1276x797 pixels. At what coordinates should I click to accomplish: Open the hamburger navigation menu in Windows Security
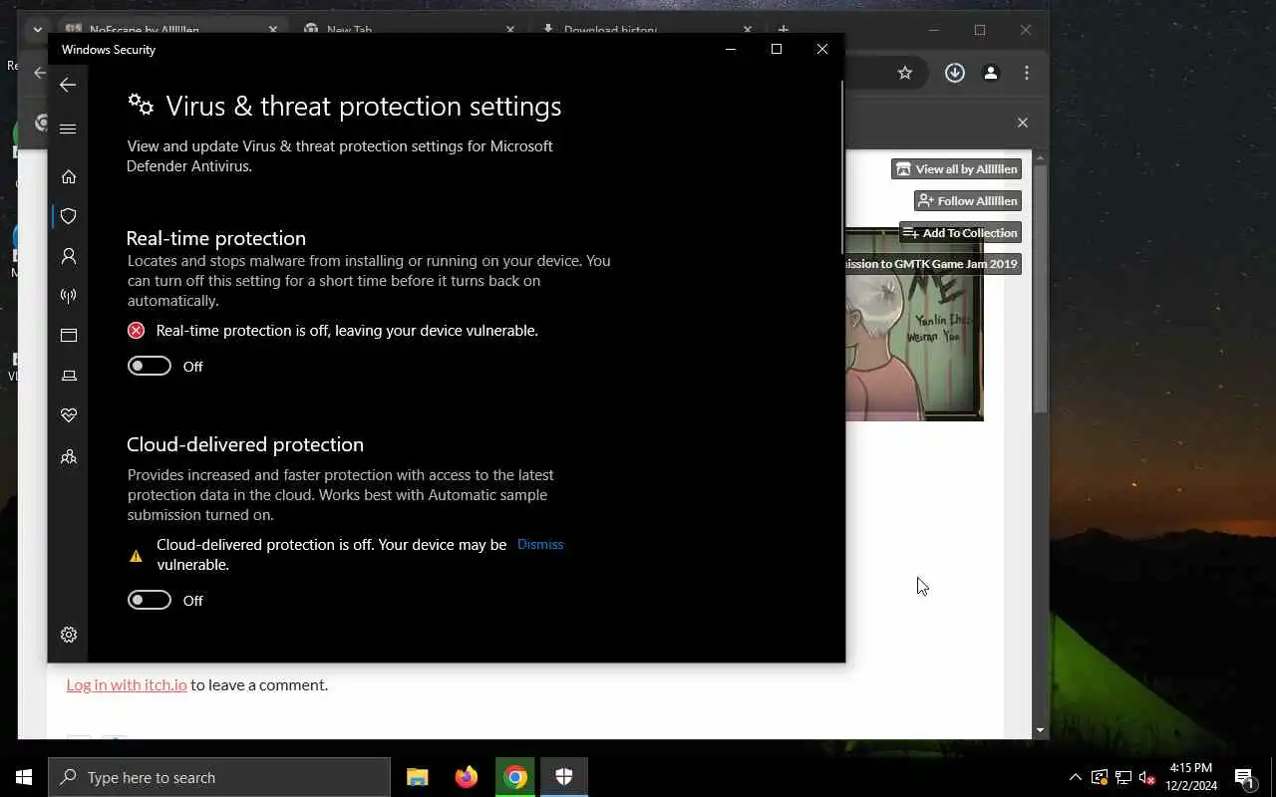coord(68,129)
